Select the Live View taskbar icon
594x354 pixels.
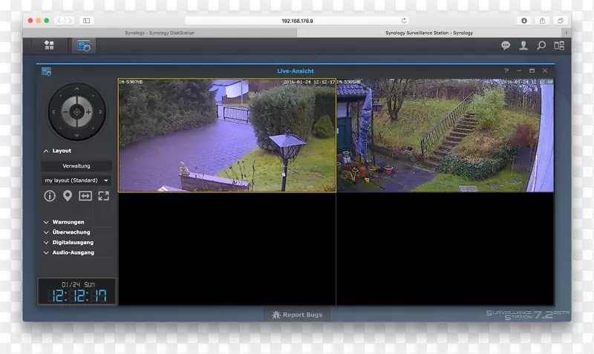83,45
